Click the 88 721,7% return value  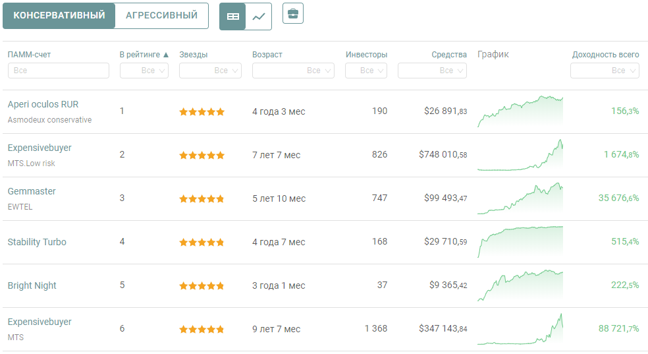(618, 329)
